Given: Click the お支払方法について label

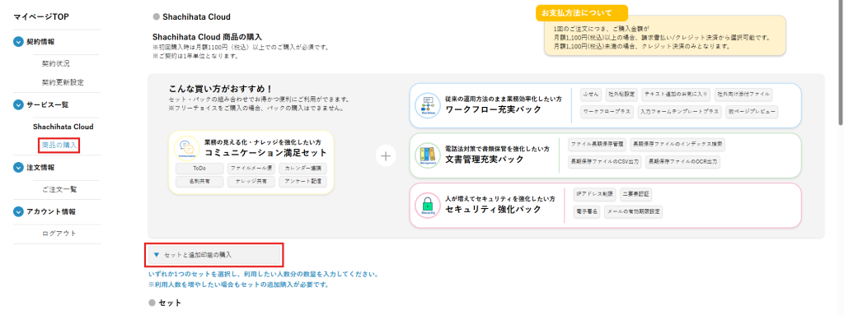Looking at the screenshot, I should coord(582,13).
